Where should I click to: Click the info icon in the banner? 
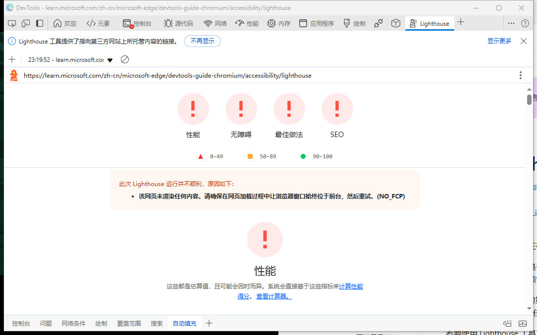pos(12,42)
